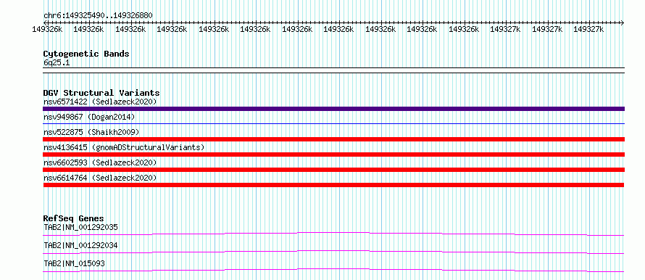
Task: Click the Cytogenetic Bands track title
Action: pos(86,54)
